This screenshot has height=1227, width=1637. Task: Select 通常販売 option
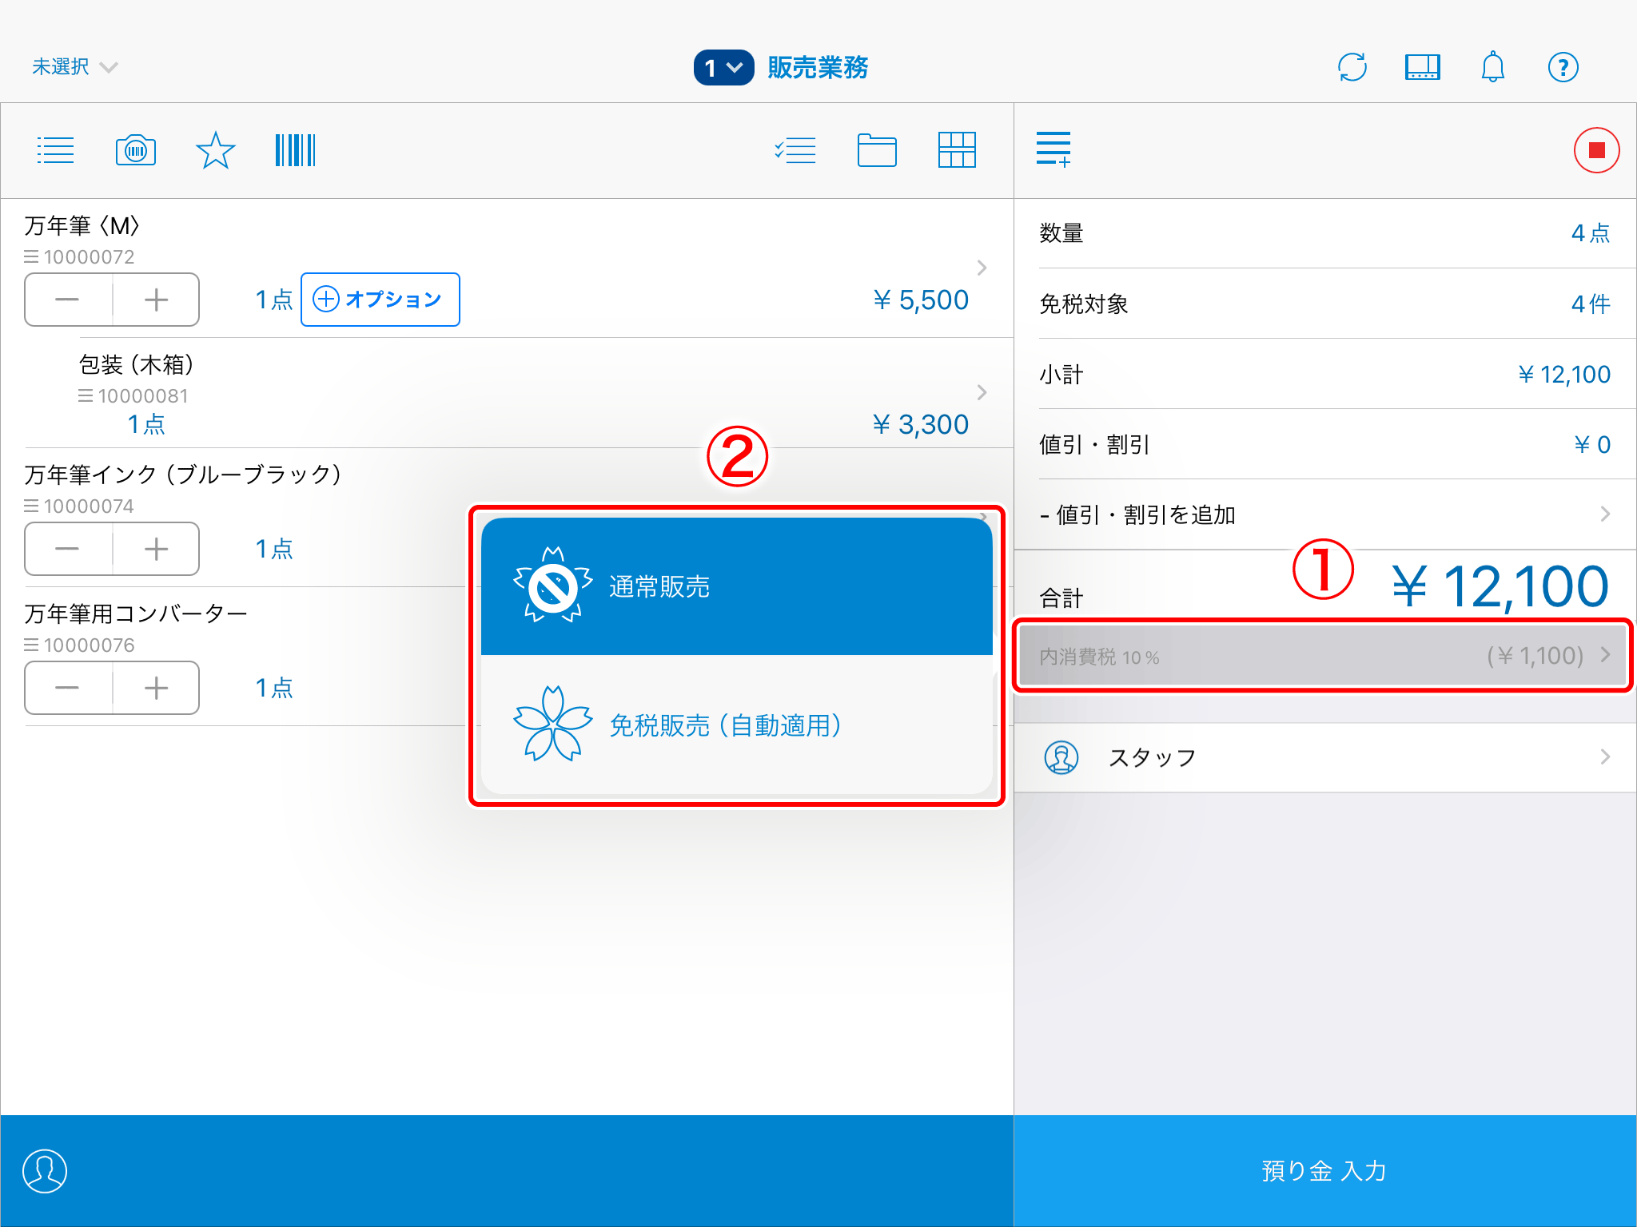click(x=737, y=586)
